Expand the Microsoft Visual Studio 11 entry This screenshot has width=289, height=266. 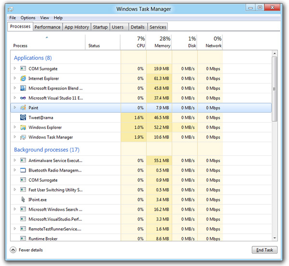point(15,98)
